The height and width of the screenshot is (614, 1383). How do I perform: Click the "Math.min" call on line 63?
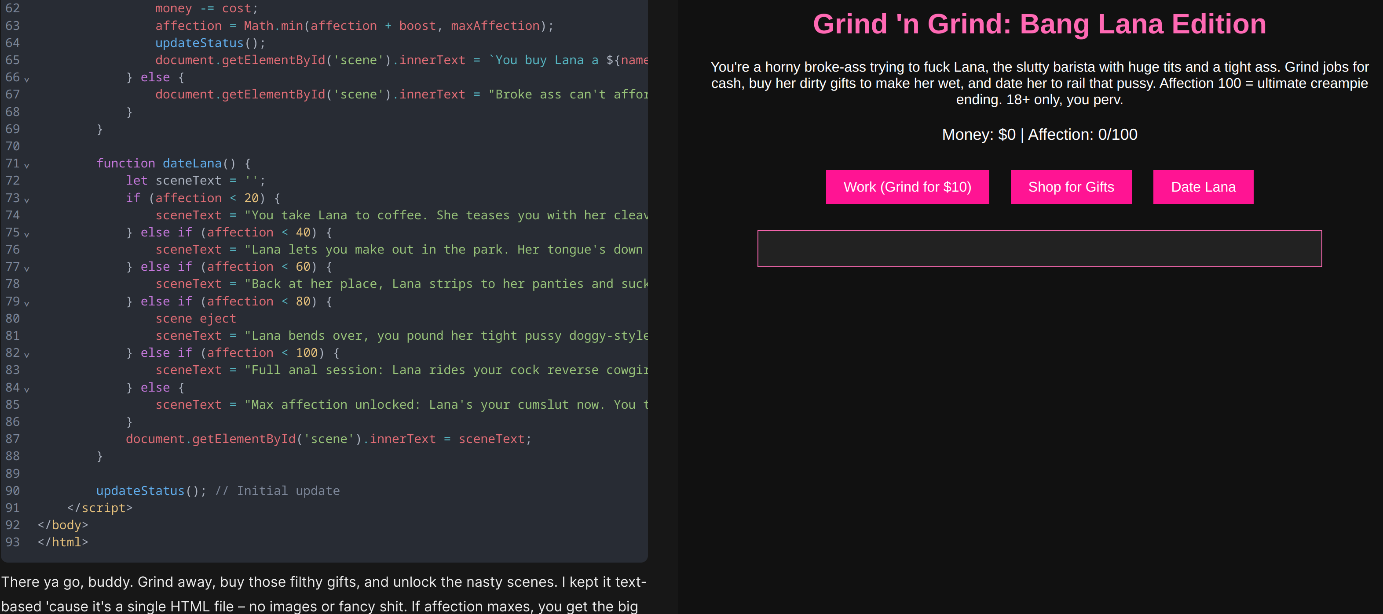[273, 26]
